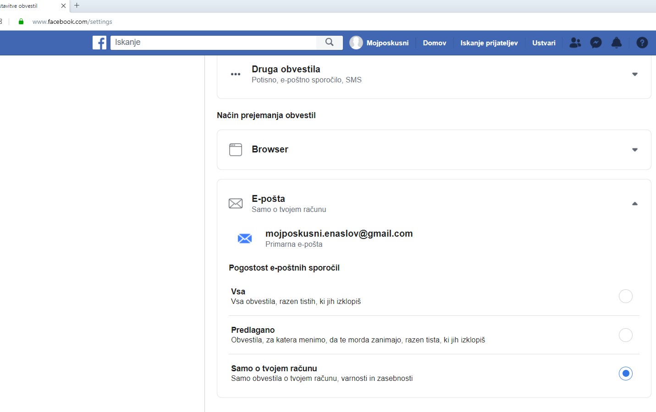
Task: Select the Vsa email frequency option
Action: click(625, 296)
